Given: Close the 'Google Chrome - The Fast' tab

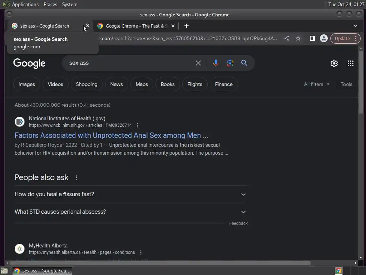Looking at the screenshot, I should coord(173,26).
